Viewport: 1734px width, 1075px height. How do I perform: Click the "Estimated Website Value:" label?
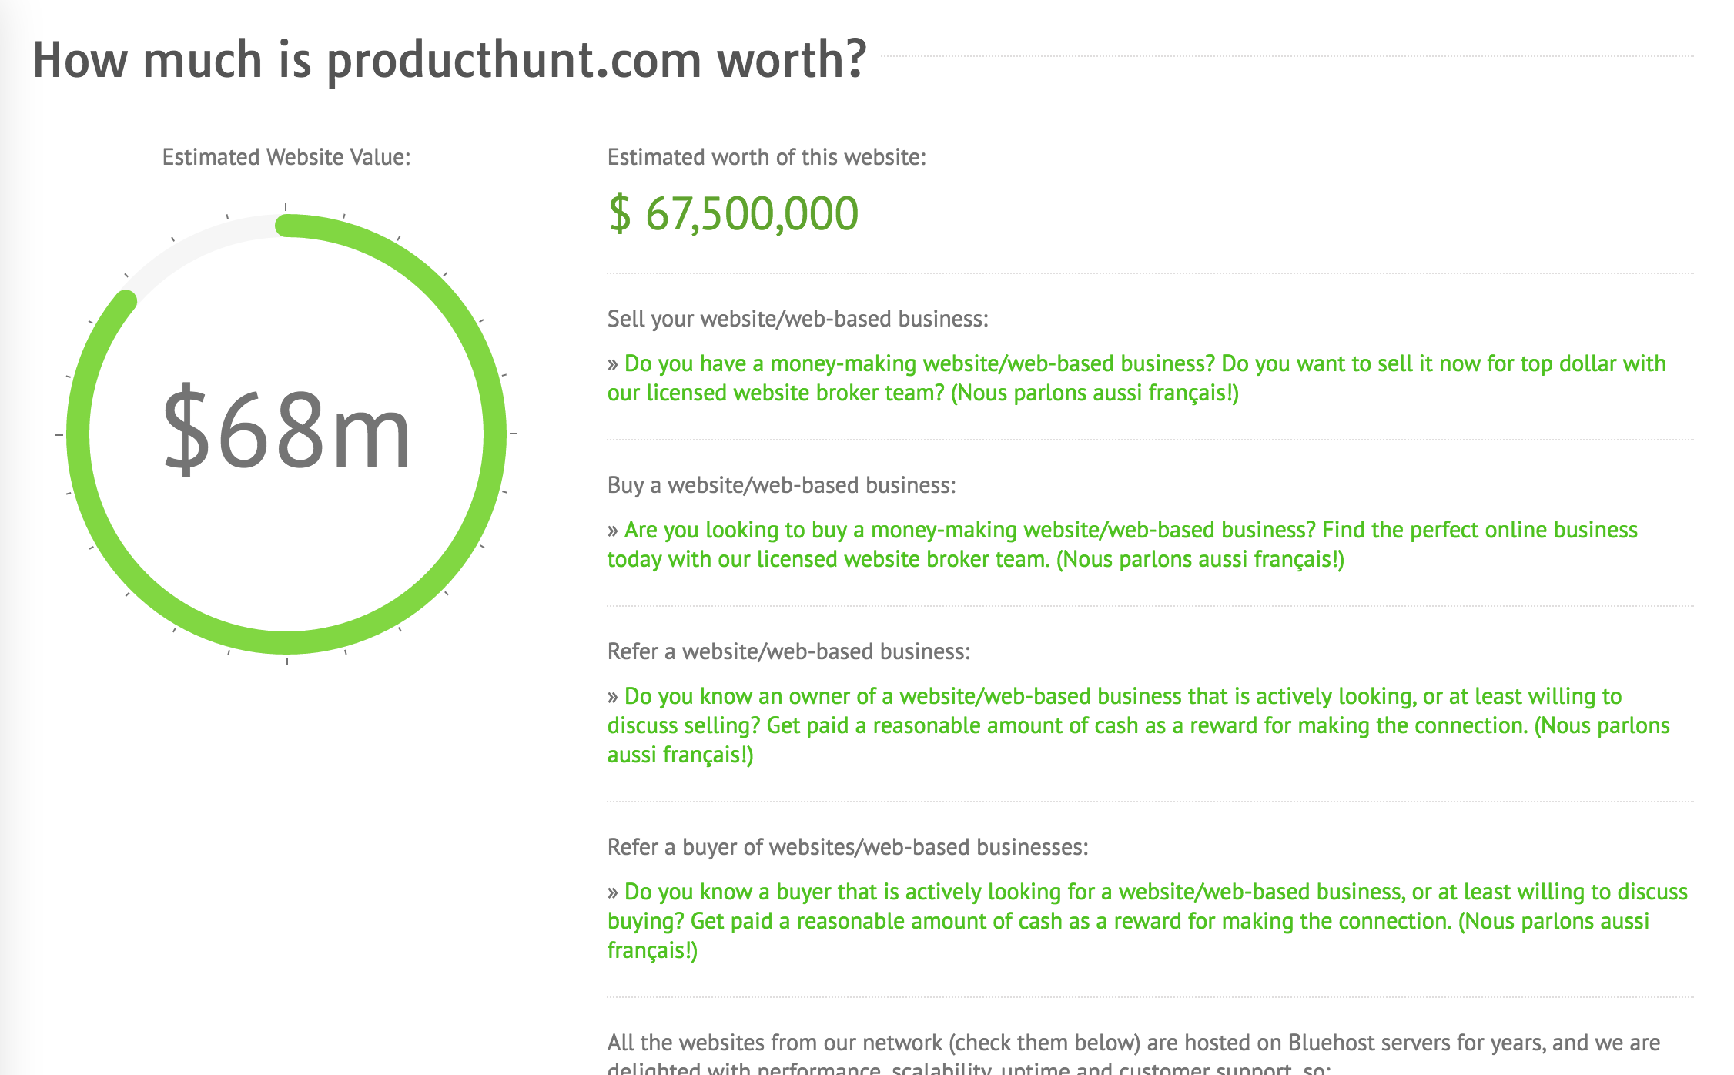point(286,157)
